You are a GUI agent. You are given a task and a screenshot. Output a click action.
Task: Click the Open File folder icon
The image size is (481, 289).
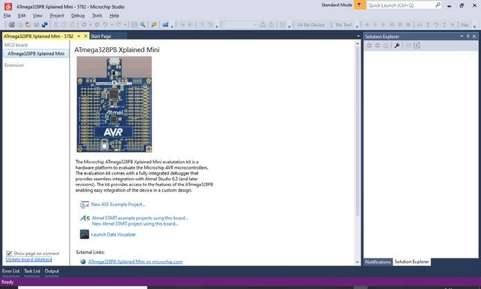[x=28, y=24]
